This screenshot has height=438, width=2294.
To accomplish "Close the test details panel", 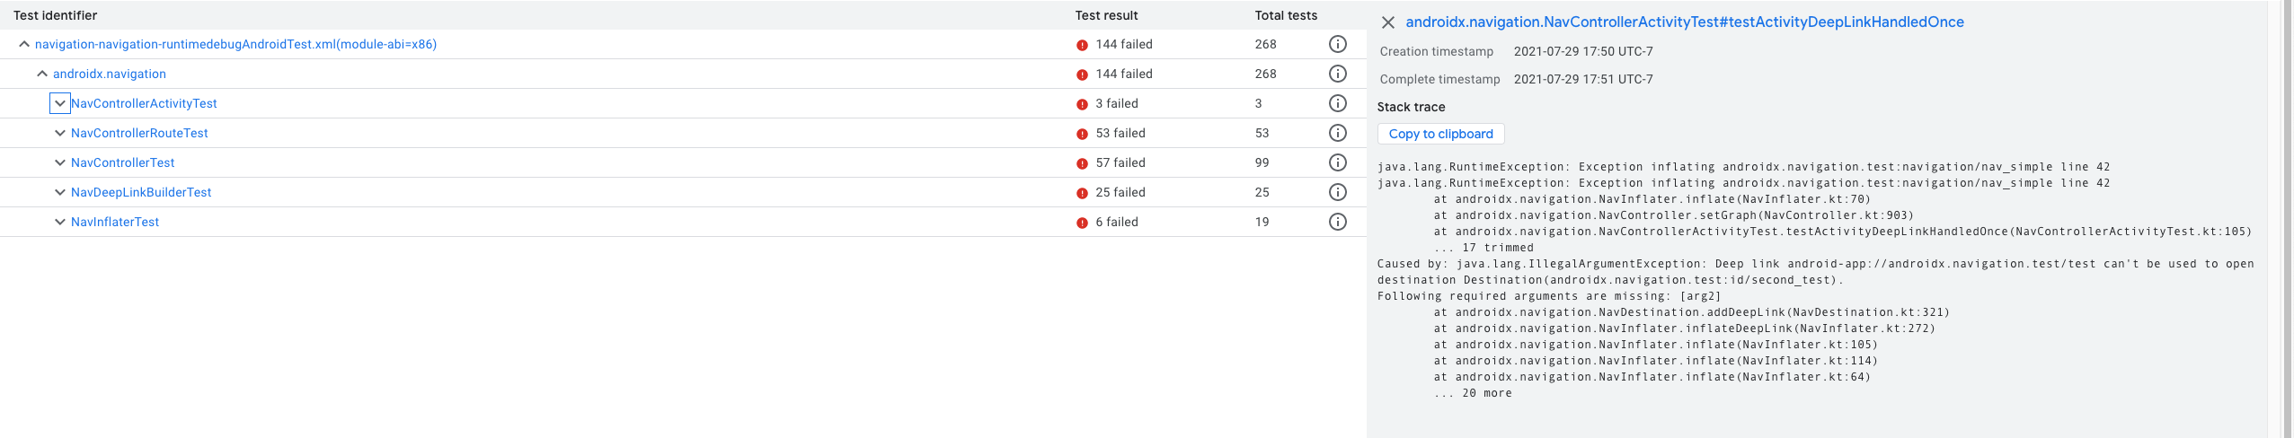I will [x=1387, y=22].
